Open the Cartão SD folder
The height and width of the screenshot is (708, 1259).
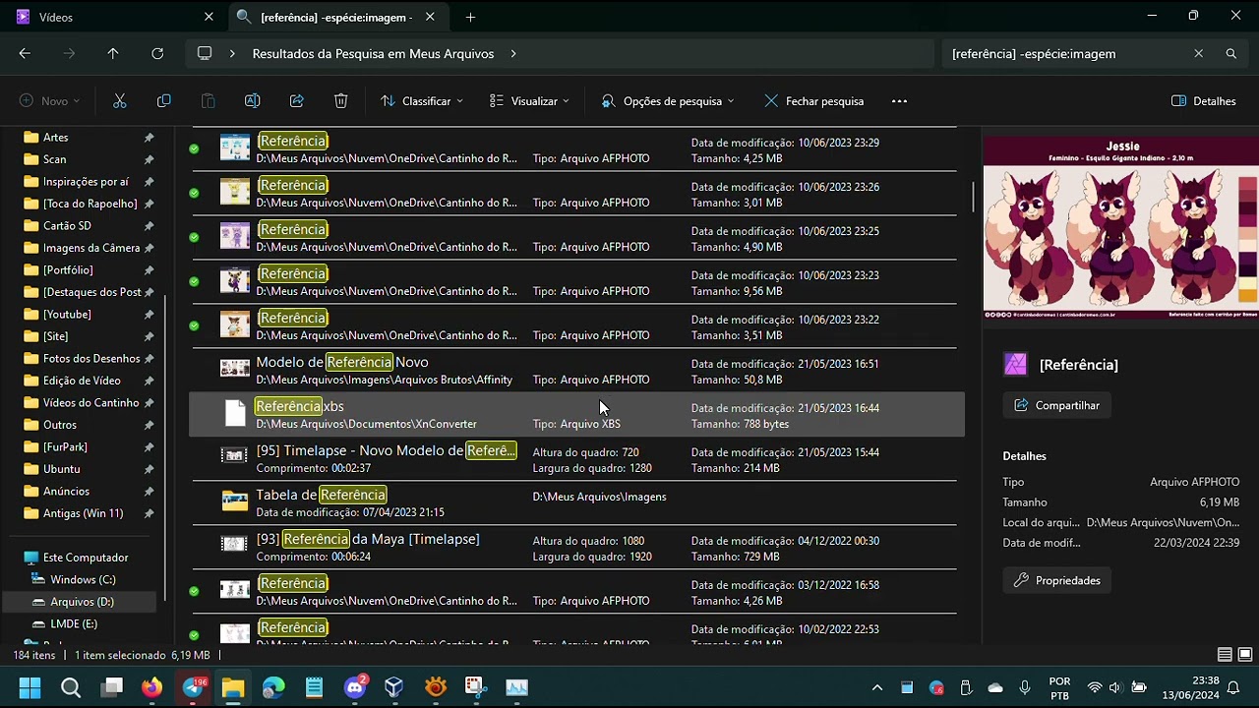[x=67, y=226]
